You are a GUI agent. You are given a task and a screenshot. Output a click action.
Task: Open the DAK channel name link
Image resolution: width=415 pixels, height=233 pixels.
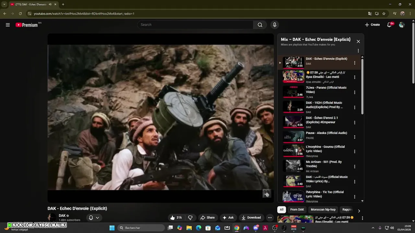[x=62, y=216]
